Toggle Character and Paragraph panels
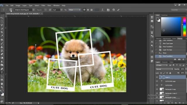187x105 pixels. coord(108,10)
